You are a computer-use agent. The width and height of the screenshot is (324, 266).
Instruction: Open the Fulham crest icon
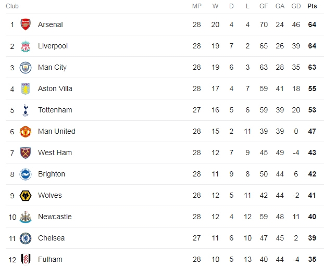[26, 259]
